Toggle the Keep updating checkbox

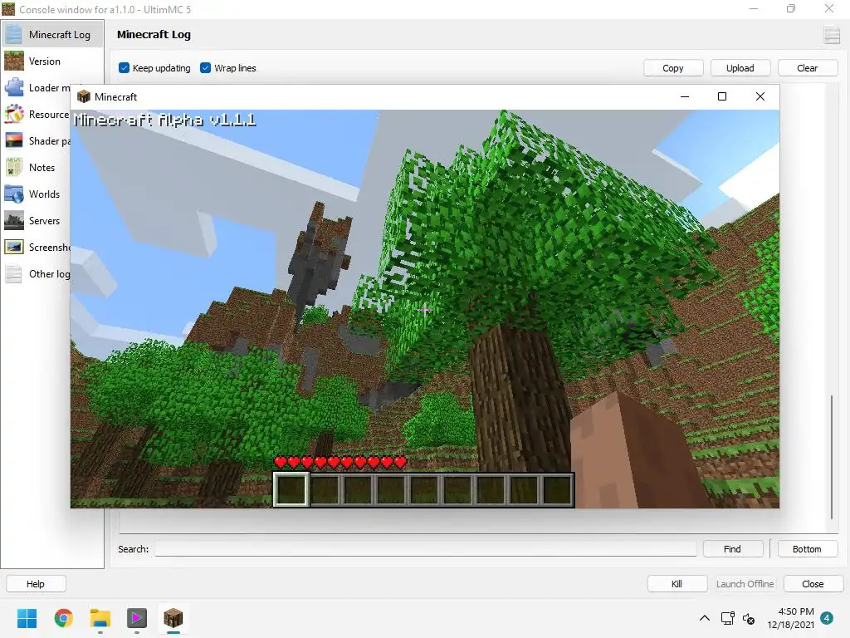pyautogui.click(x=124, y=68)
